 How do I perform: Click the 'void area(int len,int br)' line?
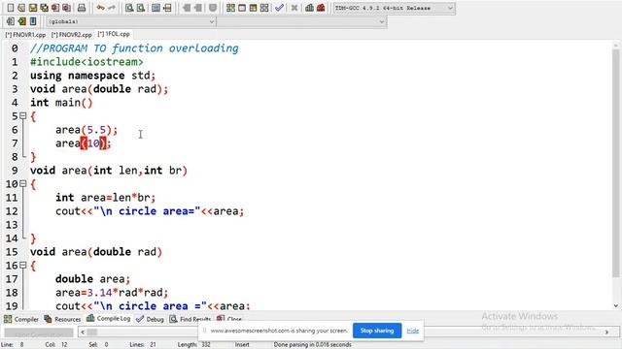109,171
